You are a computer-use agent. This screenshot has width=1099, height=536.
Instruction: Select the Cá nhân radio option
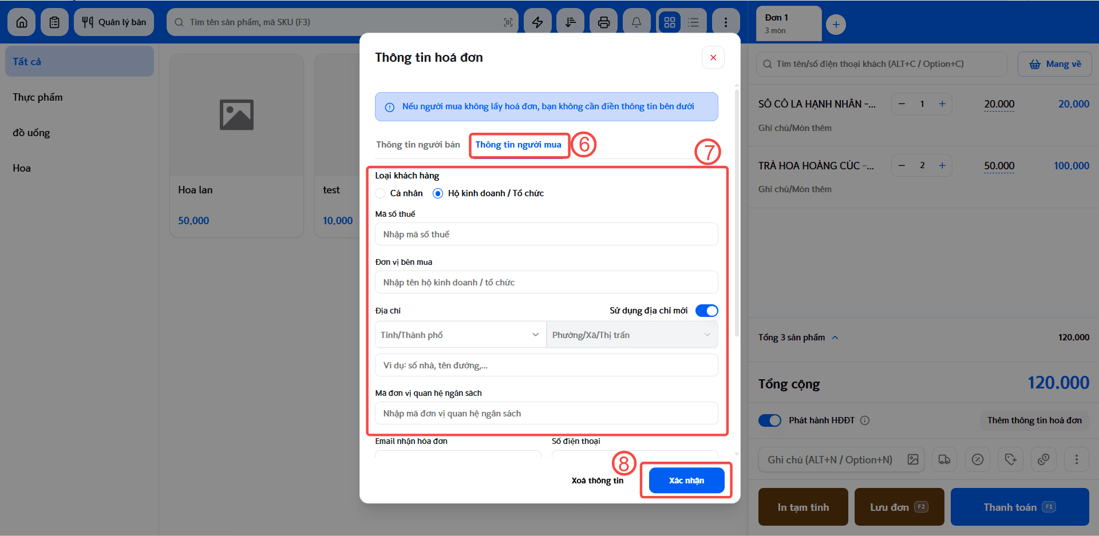(x=380, y=193)
